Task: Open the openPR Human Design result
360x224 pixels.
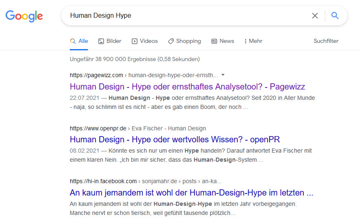Action: click(175, 139)
